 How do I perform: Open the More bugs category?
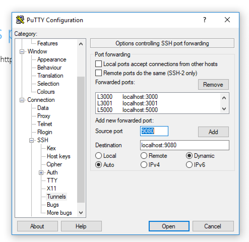(59, 213)
